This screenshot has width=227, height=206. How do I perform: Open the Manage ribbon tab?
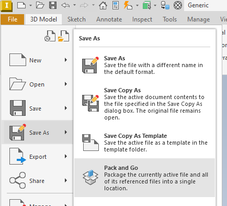[199, 19]
